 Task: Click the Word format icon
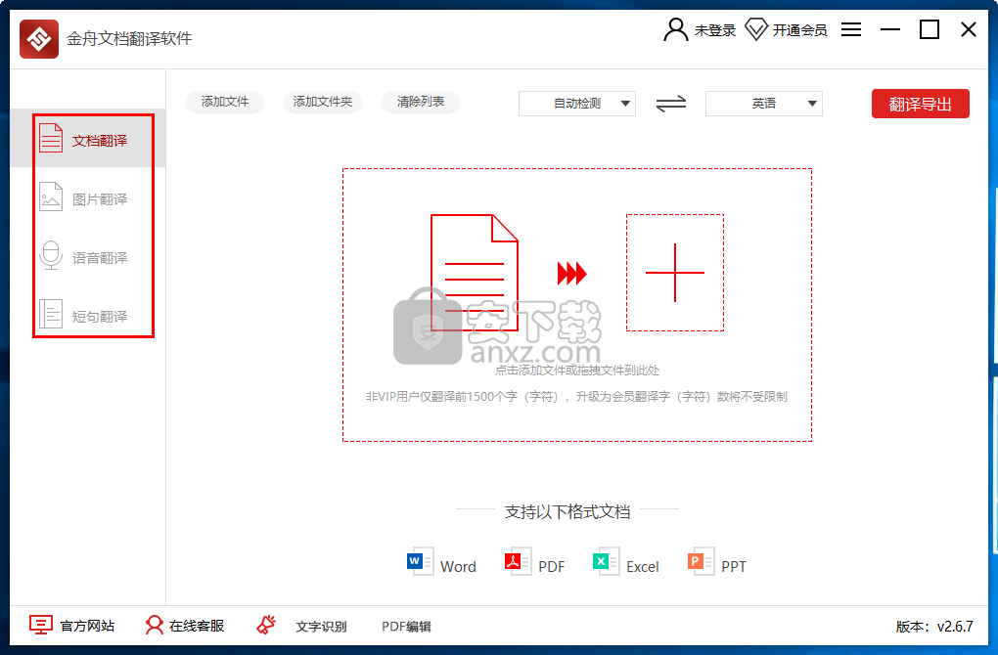[420, 561]
